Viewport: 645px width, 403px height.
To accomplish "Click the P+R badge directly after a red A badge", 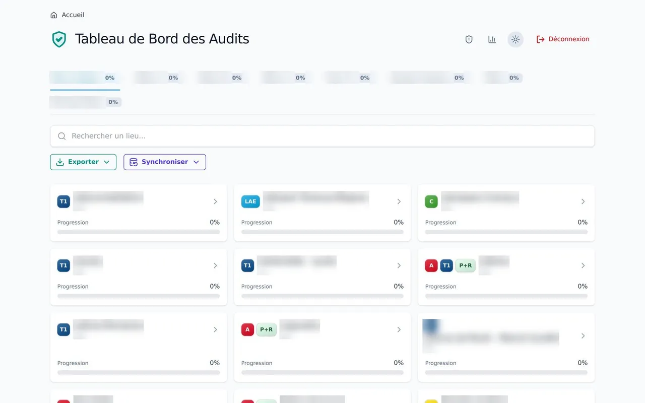I will click(267, 329).
